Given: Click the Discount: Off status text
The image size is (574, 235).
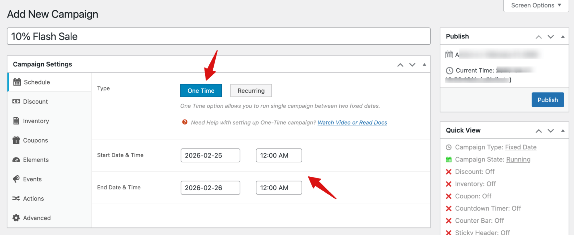Looking at the screenshot, I should [475, 172].
